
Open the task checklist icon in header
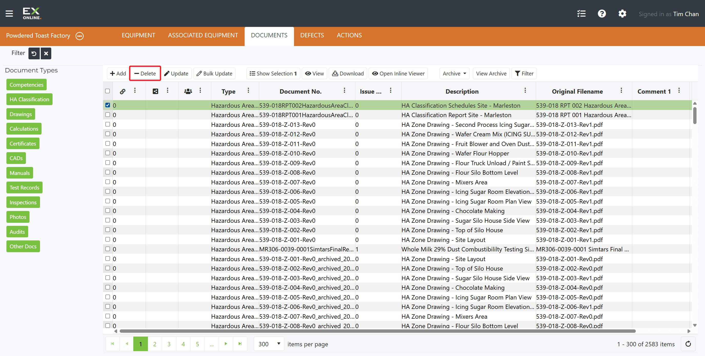click(581, 14)
